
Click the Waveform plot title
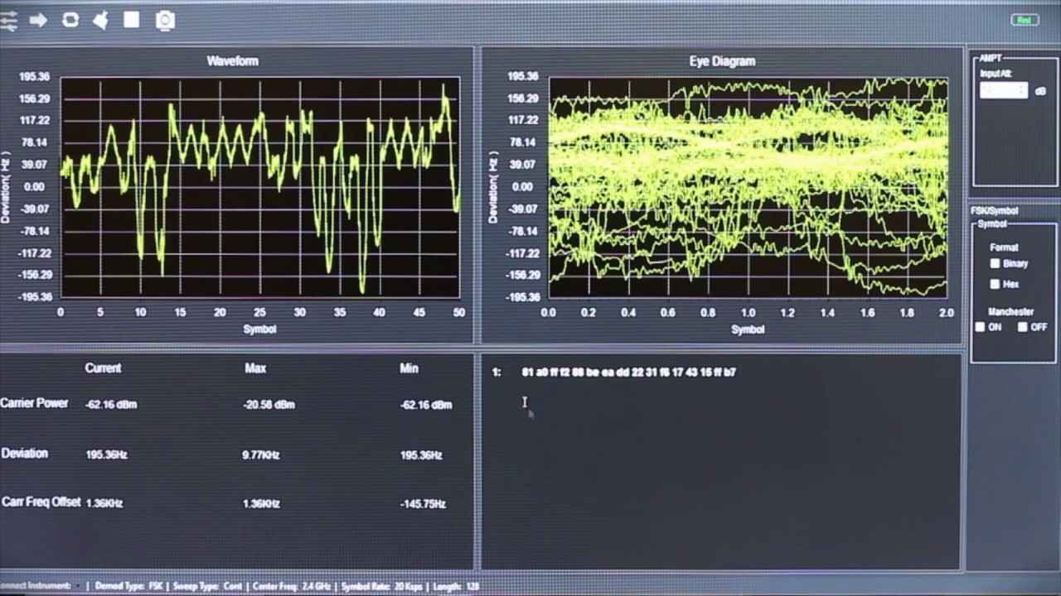(232, 61)
